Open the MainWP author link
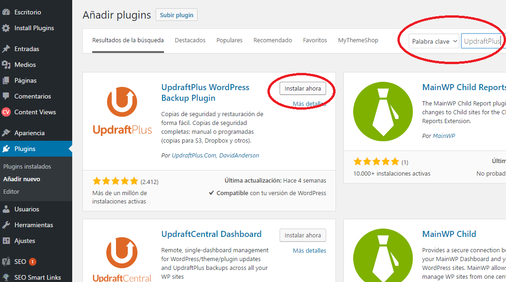Image resolution: width=506 pixels, height=282 pixels. [x=444, y=136]
